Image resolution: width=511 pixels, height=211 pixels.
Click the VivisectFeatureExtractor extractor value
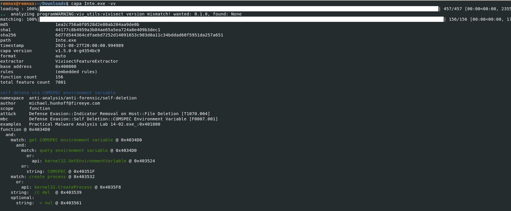click(87, 61)
